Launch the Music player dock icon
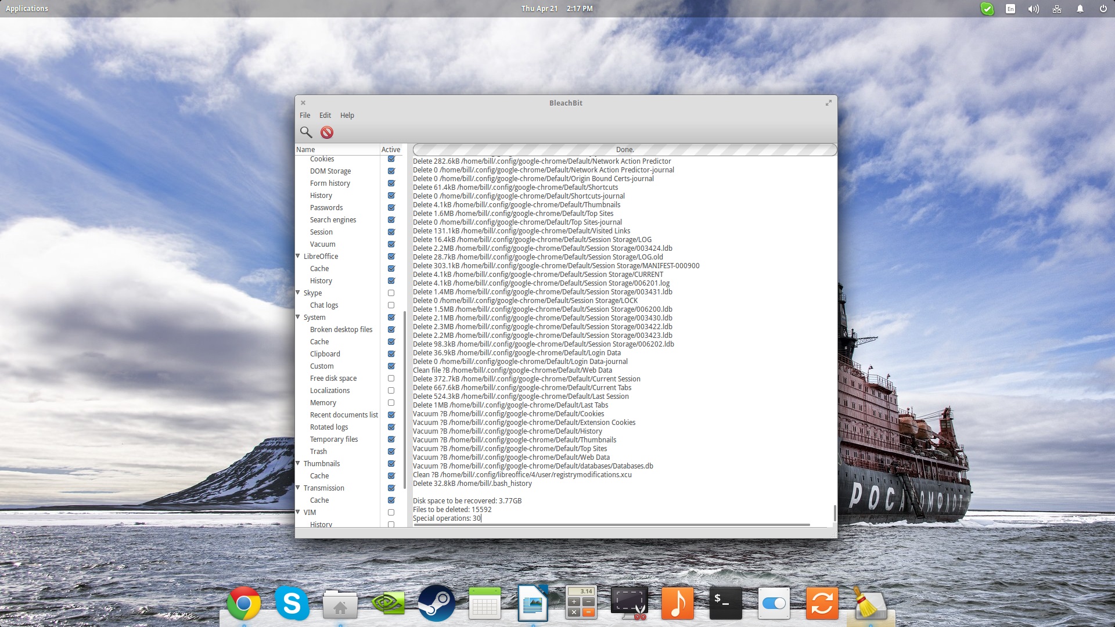Viewport: 1115px width, 627px height. coord(678,603)
